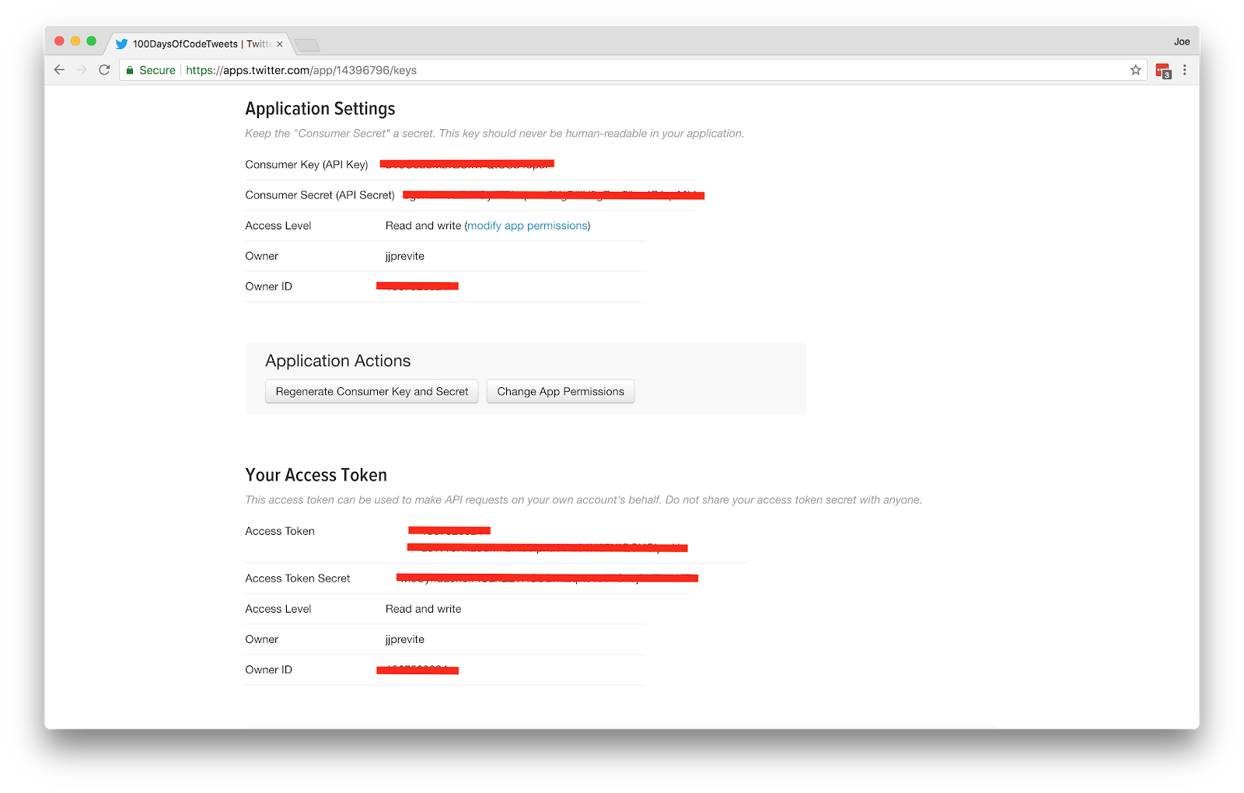Open the Chrome three-dot menu
The width and height of the screenshot is (1244, 793).
[1184, 70]
